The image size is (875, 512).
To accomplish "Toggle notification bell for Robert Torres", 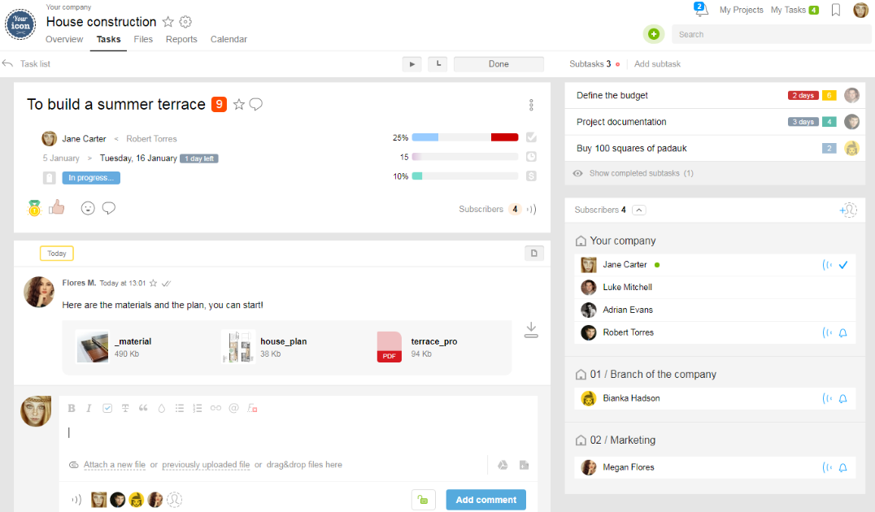I will 842,332.
